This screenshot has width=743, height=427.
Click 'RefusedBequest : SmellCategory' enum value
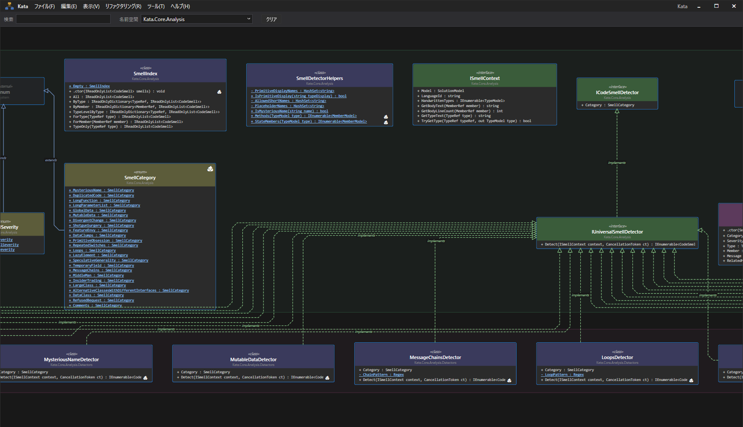(102, 300)
